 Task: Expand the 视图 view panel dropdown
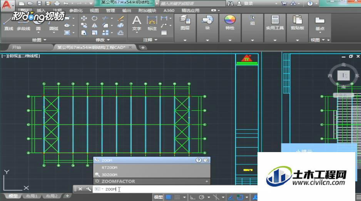click(323, 40)
